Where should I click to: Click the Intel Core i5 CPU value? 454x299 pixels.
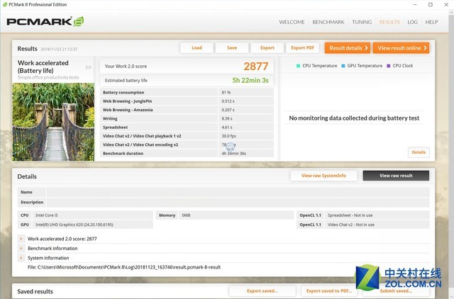pos(47,215)
